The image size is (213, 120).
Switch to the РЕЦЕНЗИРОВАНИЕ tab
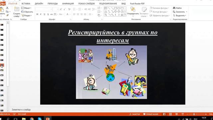tap(108, 4)
